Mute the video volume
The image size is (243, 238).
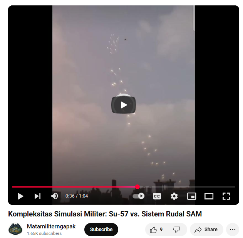tap(55, 196)
